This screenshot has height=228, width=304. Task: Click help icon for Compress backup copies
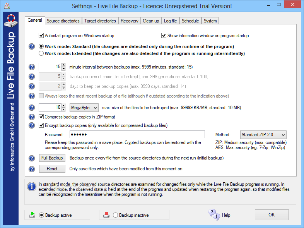click(x=32, y=117)
